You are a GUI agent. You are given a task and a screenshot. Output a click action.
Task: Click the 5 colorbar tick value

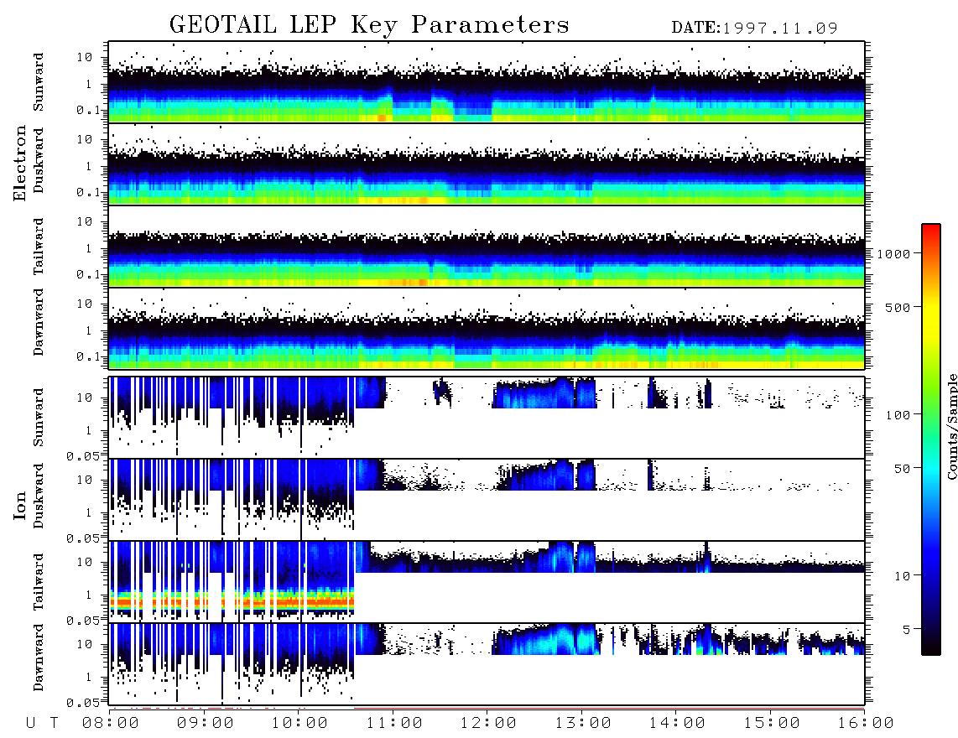907,630
